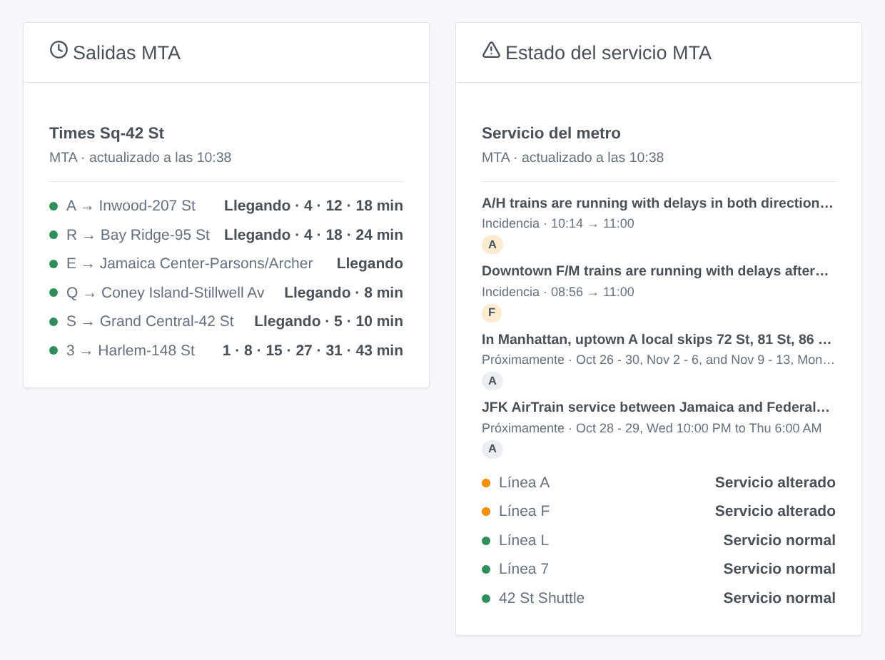Select the Estado del servicio MTA heading
Image resolution: width=885 pixels, height=660 pixels.
608,53
